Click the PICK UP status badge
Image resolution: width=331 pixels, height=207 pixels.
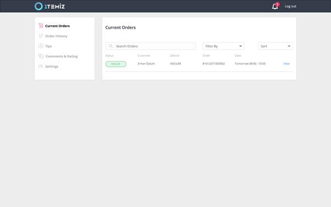coord(116,64)
